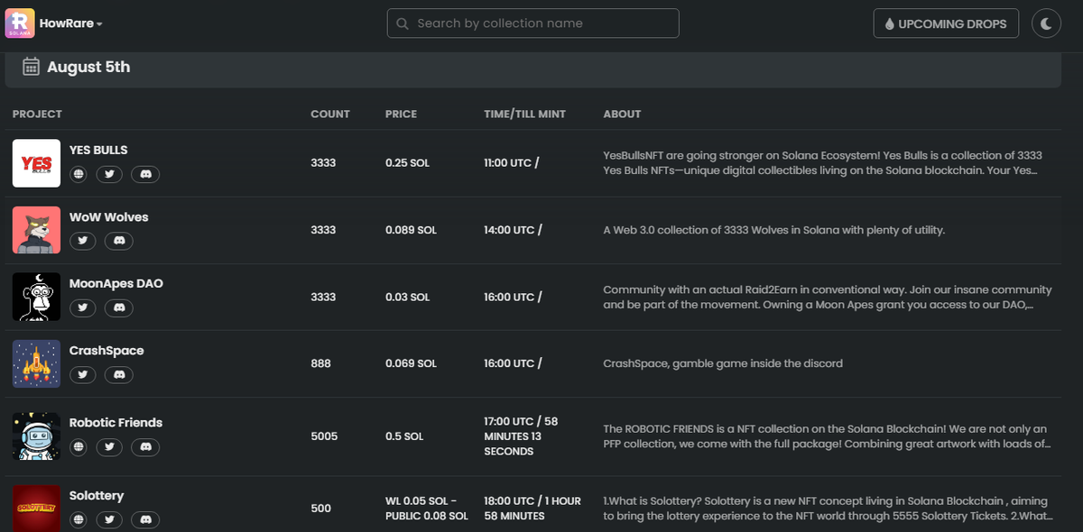This screenshot has width=1083, height=532.
Task: Click the Solottery red thumbnail
Action: pos(36,509)
